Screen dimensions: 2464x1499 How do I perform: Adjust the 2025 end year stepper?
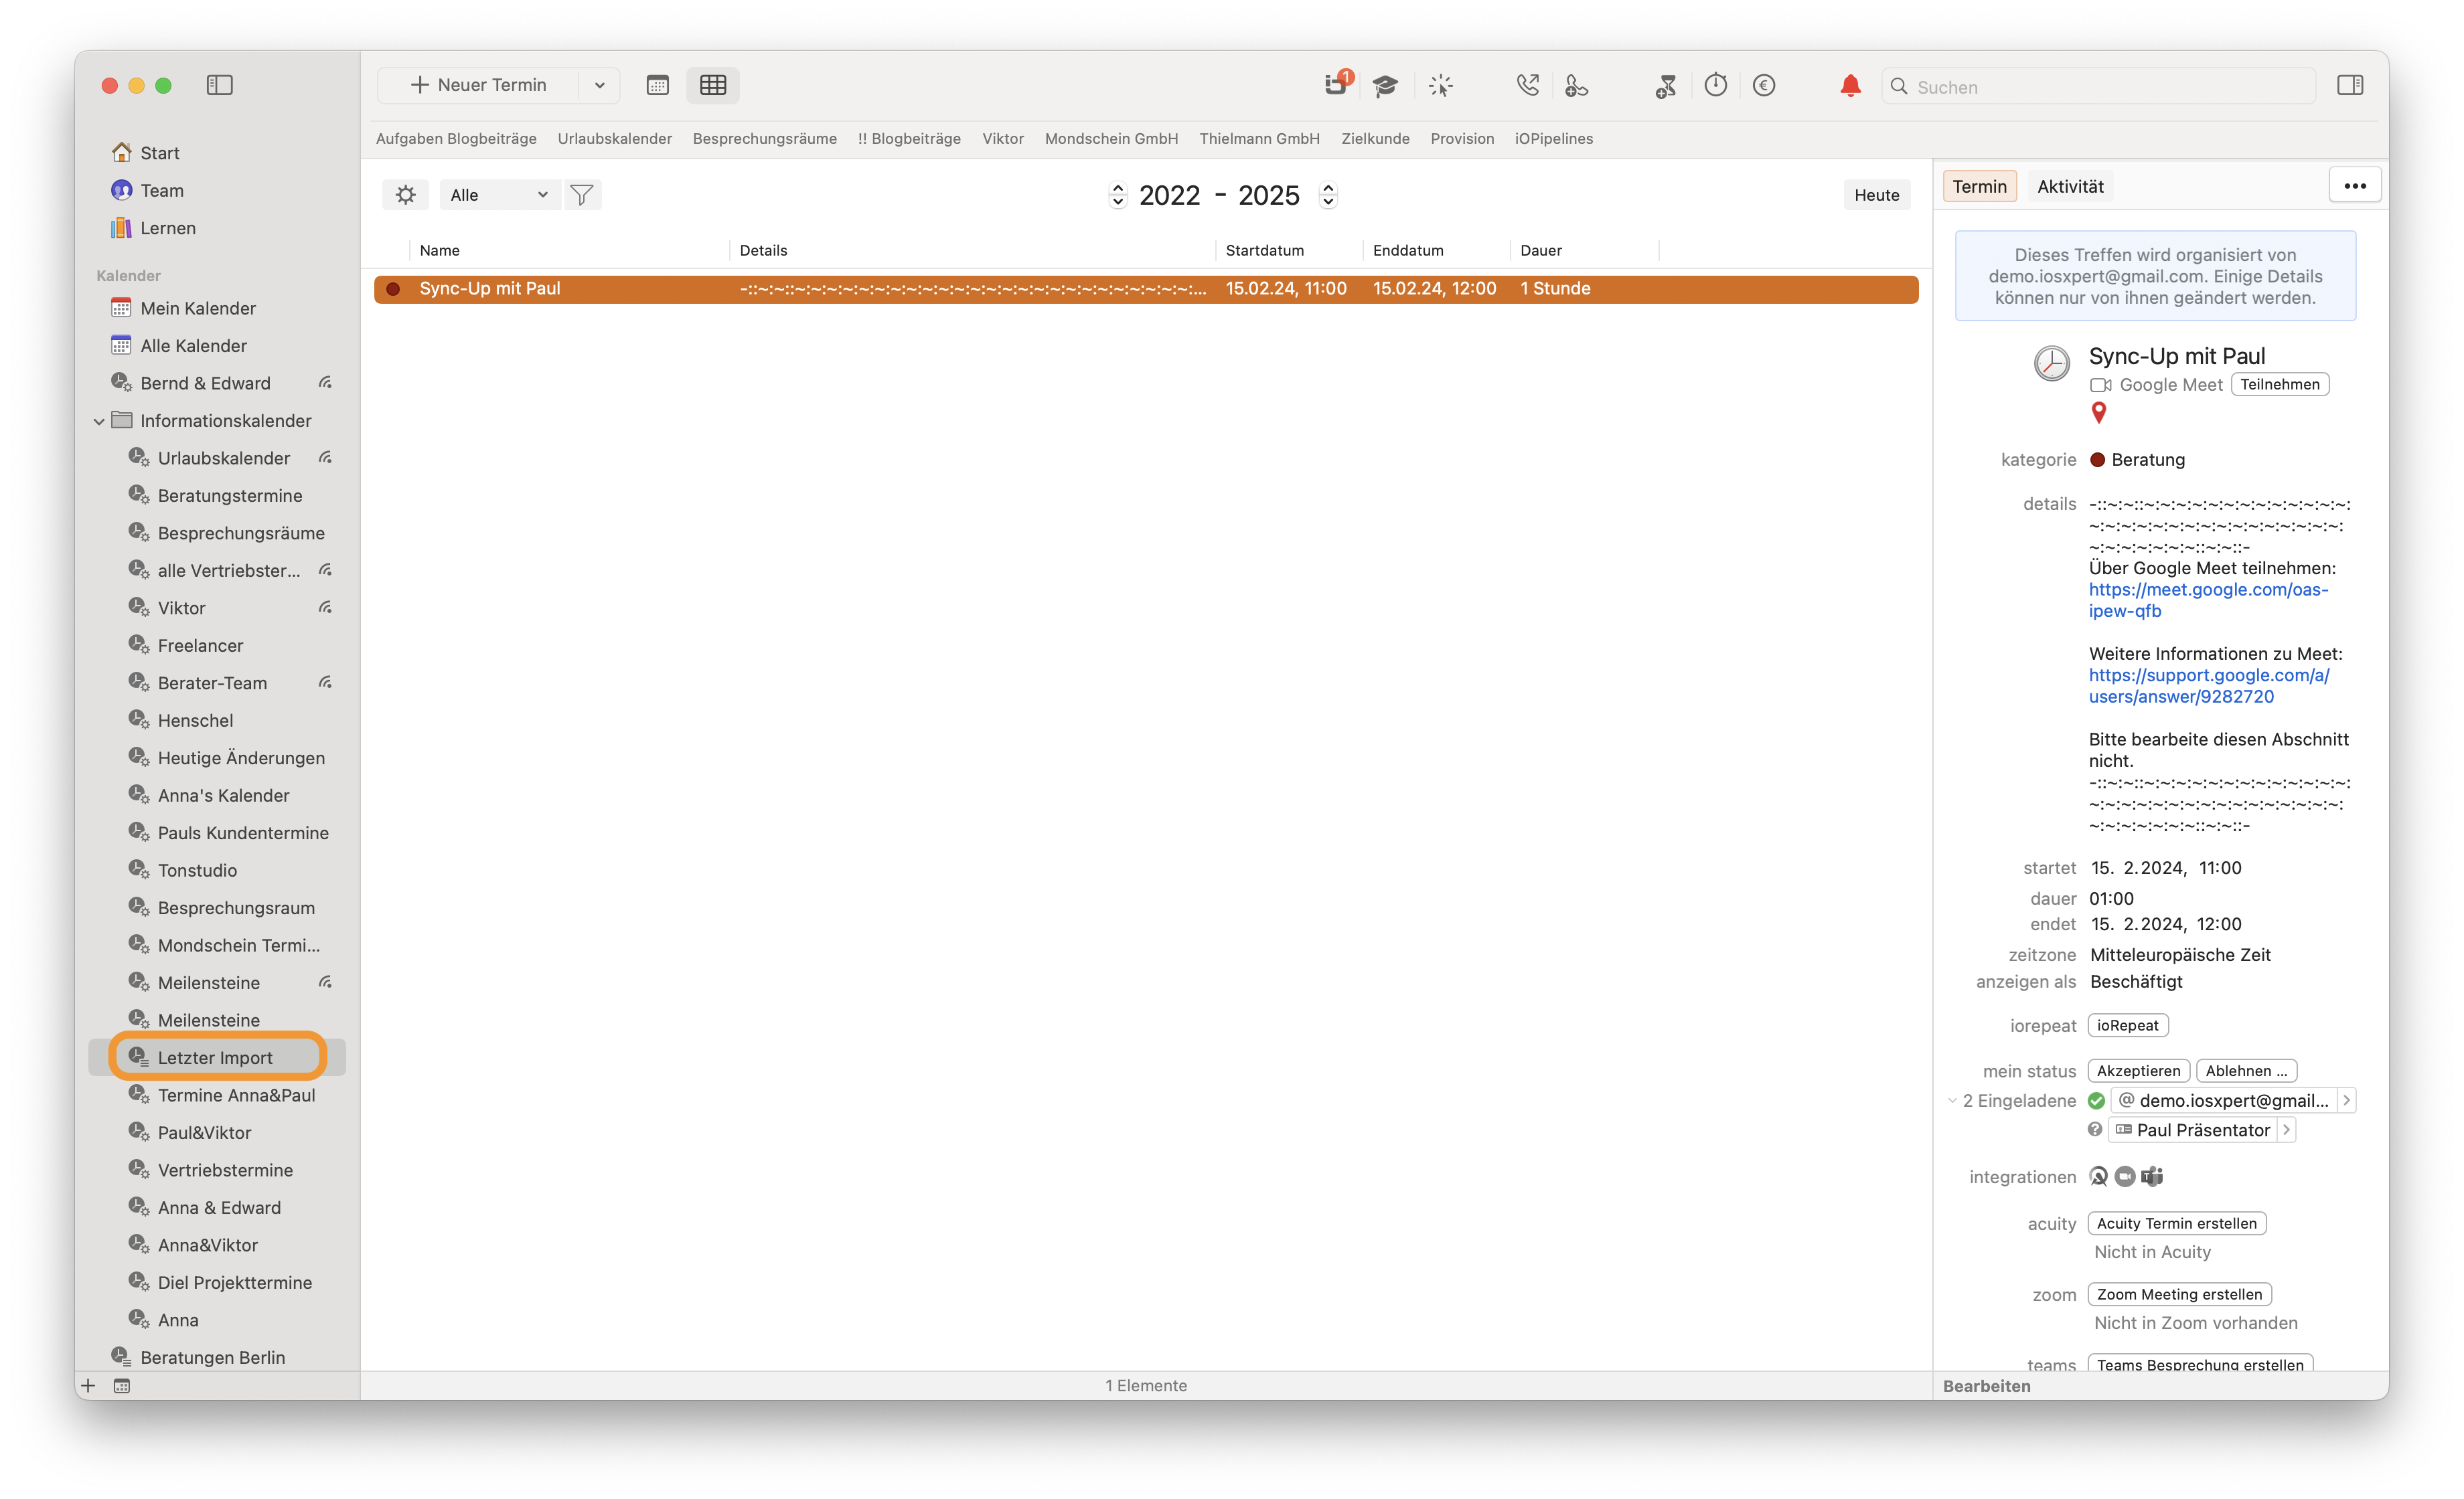pos(1328,195)
